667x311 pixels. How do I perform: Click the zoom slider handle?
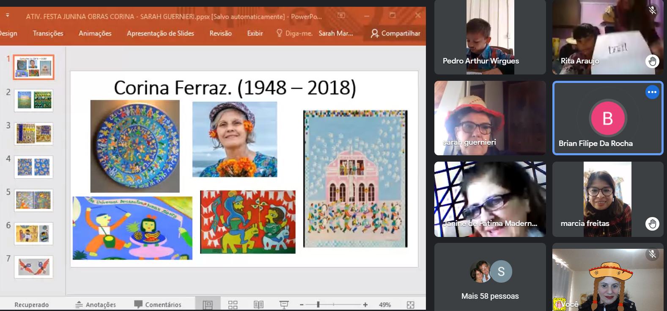pos(318,304)
